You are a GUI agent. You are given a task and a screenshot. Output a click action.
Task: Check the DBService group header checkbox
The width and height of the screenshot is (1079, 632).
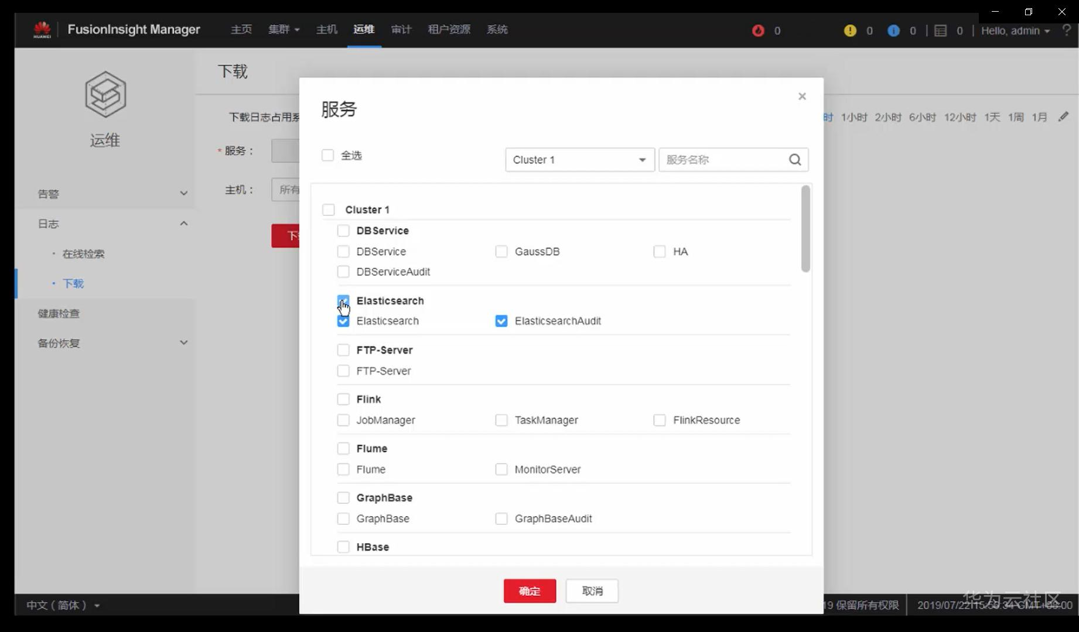pyautogui.click(x=343, y=231)
